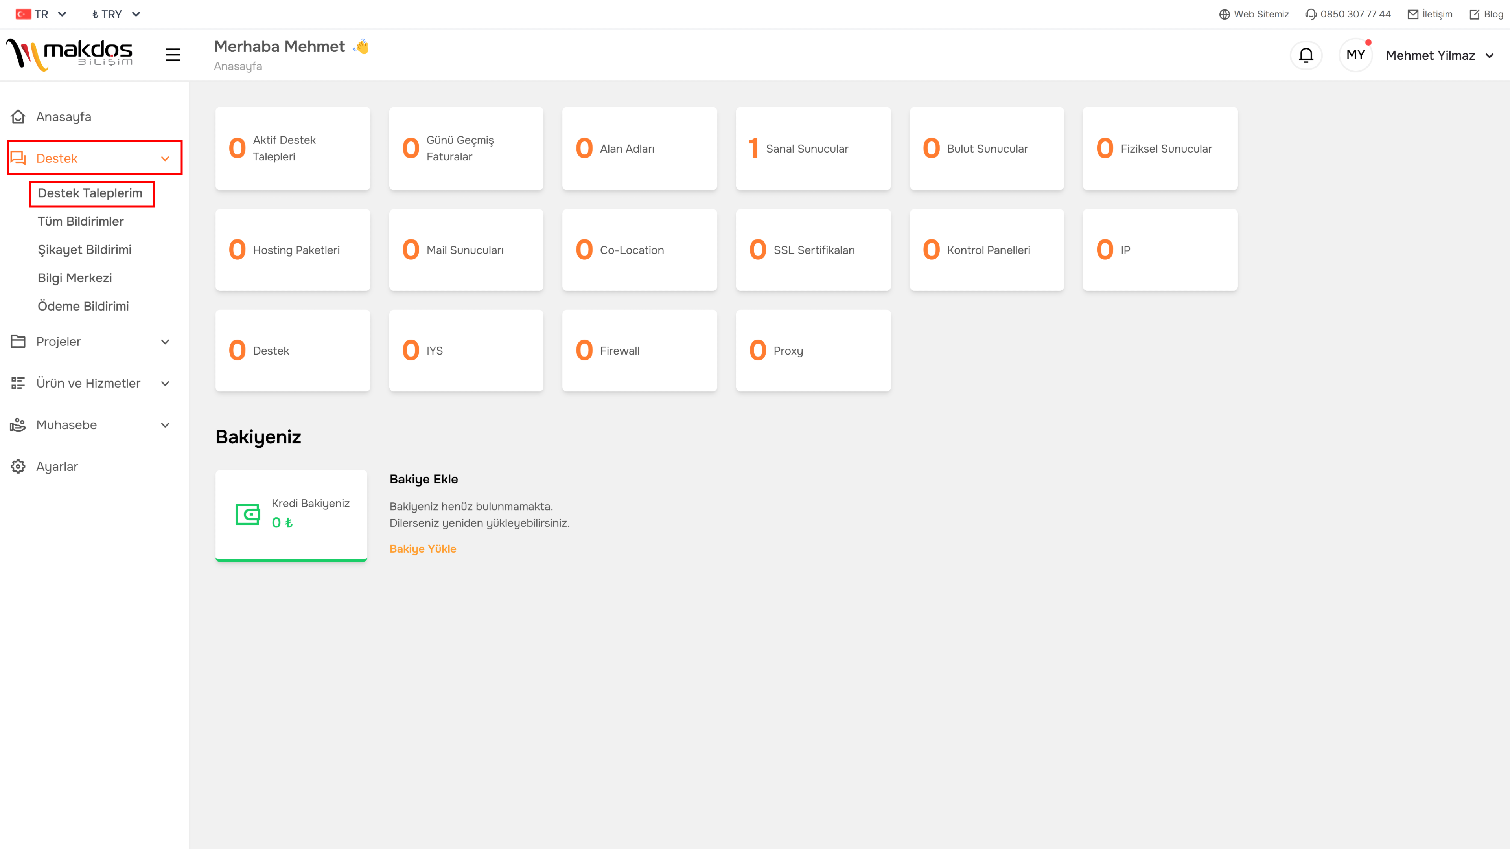Viewport: 1510px width, 849px height.
Task: Click the Turkish flag icon
Action: point(24,14)
